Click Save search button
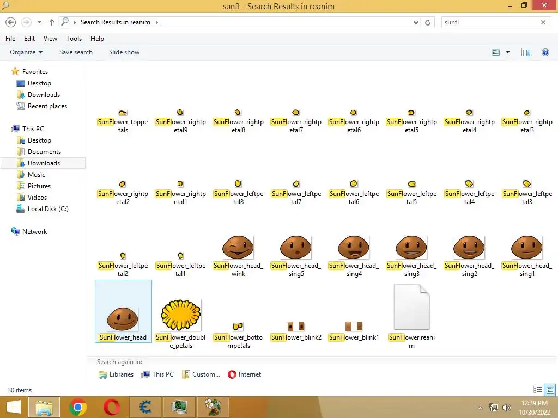Screen dimensions: 558x418 (x=76, y=52)
